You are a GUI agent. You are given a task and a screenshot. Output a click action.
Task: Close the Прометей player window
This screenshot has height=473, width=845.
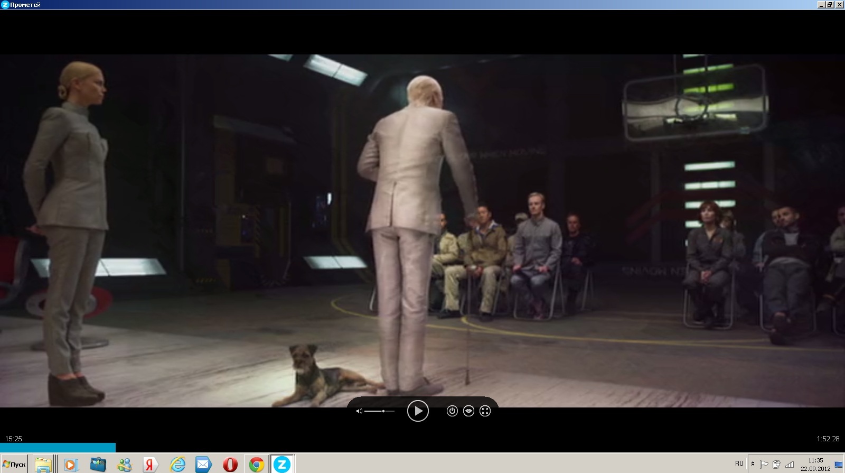point(839,5)
